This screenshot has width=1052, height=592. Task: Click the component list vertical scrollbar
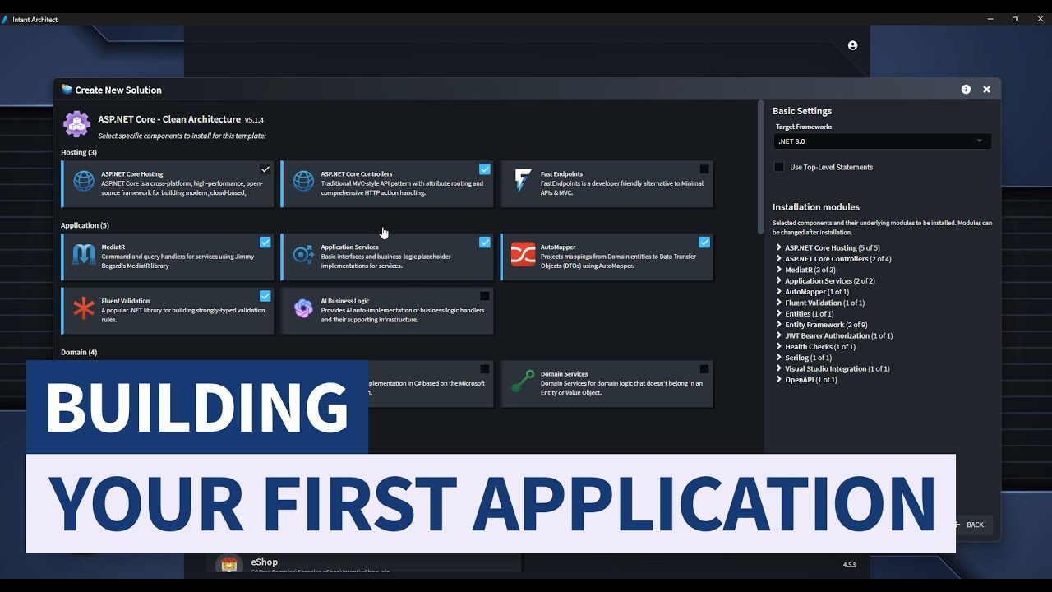760,168
